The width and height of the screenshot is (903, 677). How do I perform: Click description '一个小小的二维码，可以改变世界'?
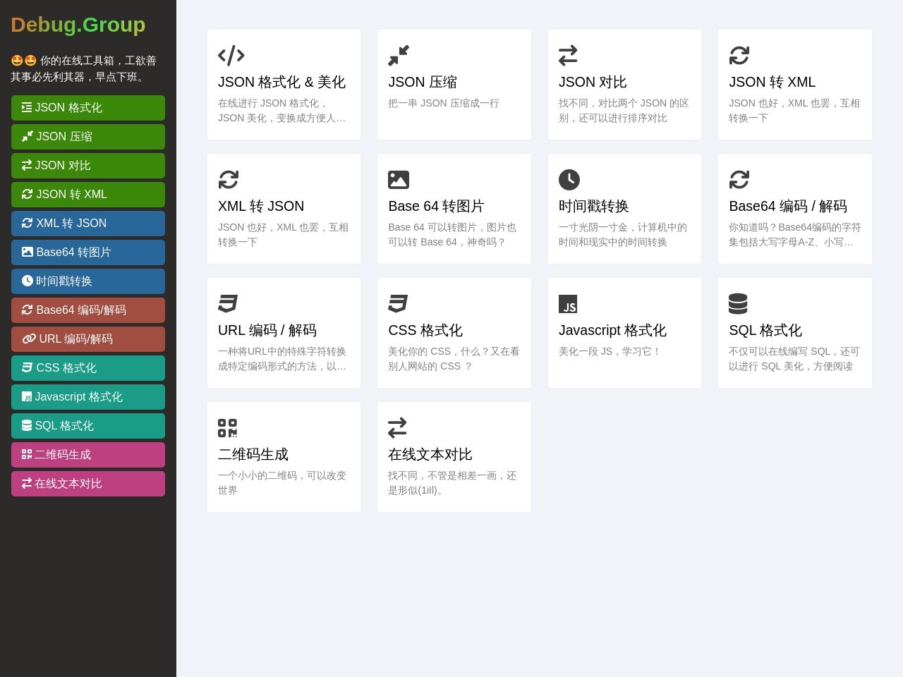pos(284,482)
